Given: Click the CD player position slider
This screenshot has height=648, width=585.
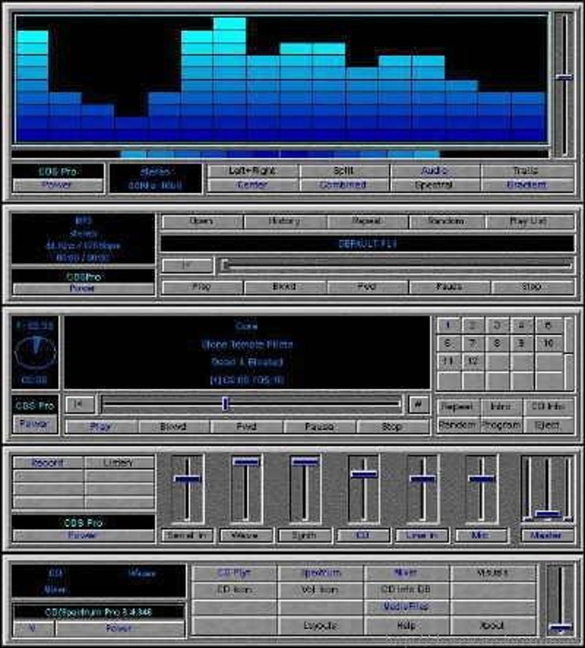Looking at the screenshot, I should click(251, 404).
